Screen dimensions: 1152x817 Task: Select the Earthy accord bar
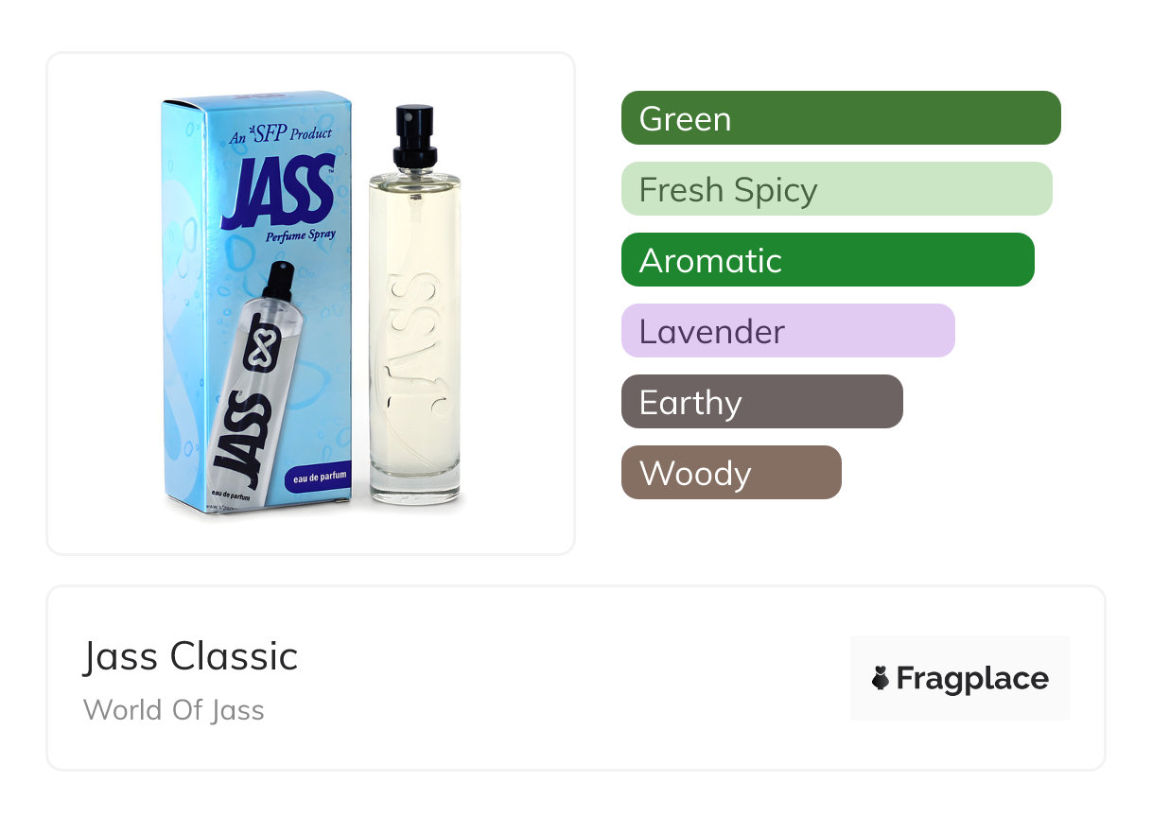761,402
